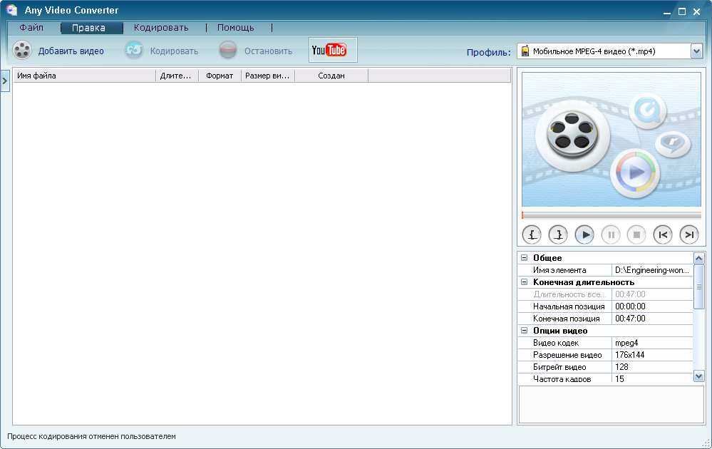Stop the video preview playback
Image resolution: width=712 pixels, height=449 pixels.
point(636,234)
